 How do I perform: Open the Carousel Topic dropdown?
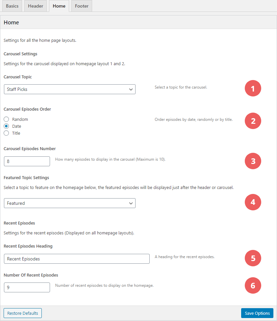(x=69, y=89)
